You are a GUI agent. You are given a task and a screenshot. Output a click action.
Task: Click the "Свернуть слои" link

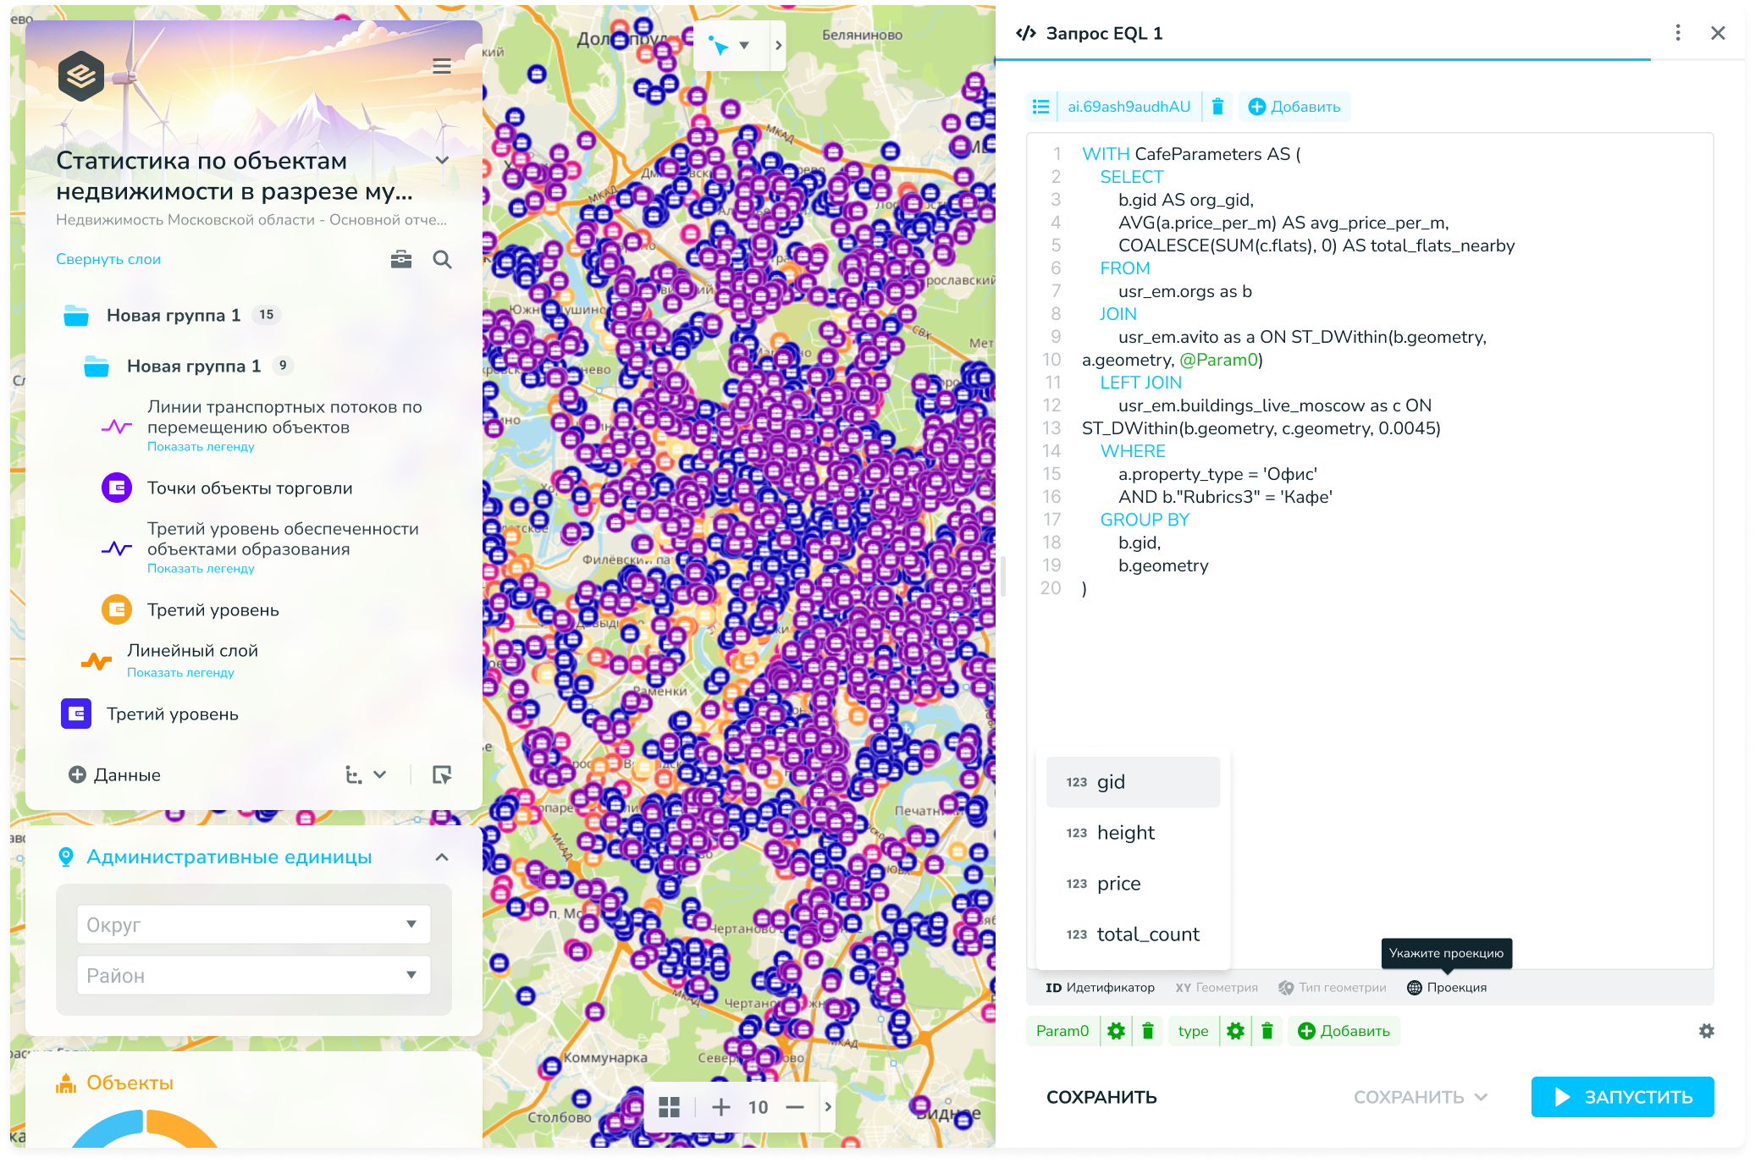click(x=108, y=259)
